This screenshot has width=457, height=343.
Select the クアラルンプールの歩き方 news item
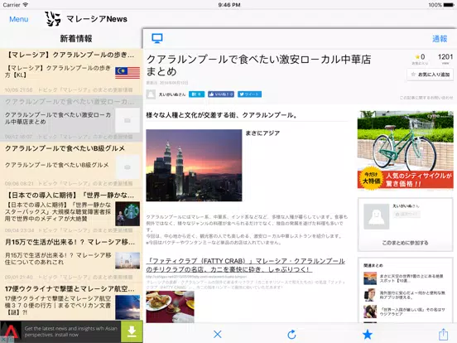coord(71,72)
